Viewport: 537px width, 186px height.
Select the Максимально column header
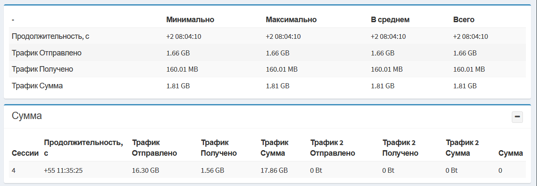point(291,20)
